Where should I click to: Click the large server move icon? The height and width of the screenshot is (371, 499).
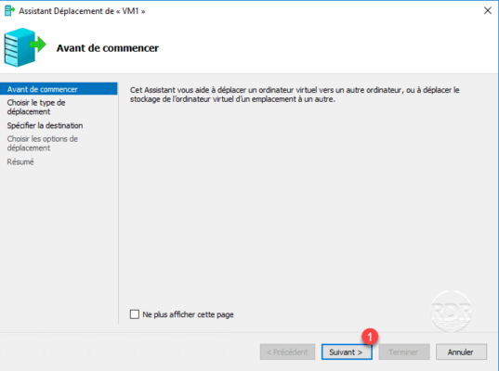pyautogui.click(x=25, y=47)
